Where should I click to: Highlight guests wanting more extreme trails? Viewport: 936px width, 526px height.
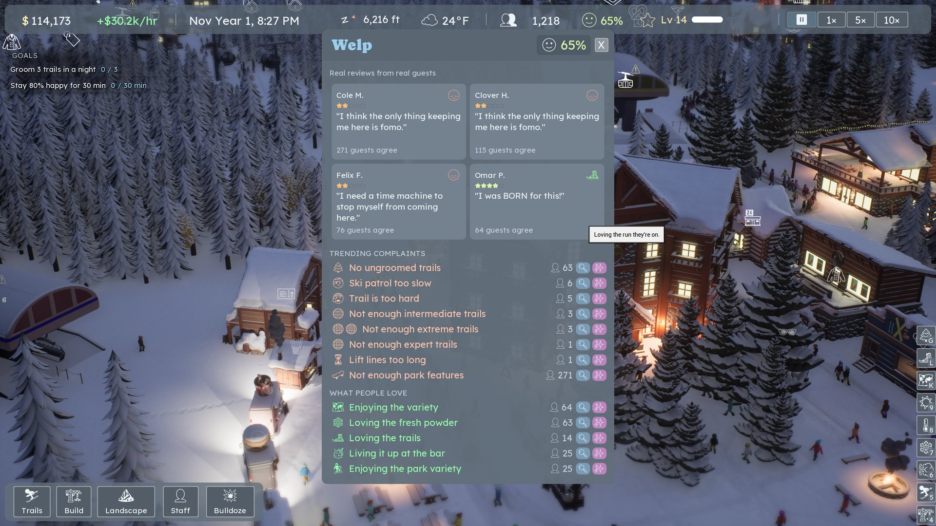pyautogui.click(x=599, y=329)
